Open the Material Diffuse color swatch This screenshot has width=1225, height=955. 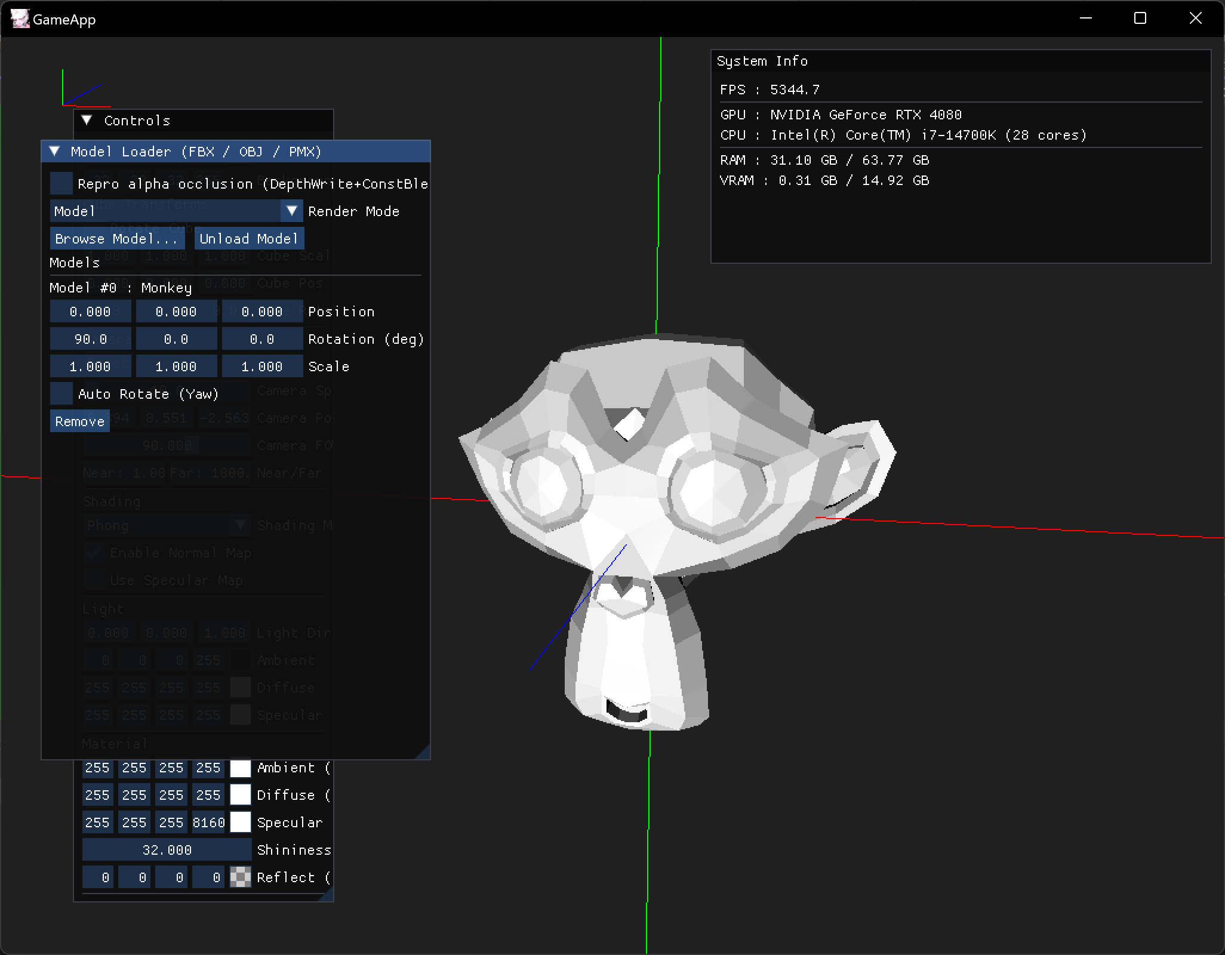[241, 796]
